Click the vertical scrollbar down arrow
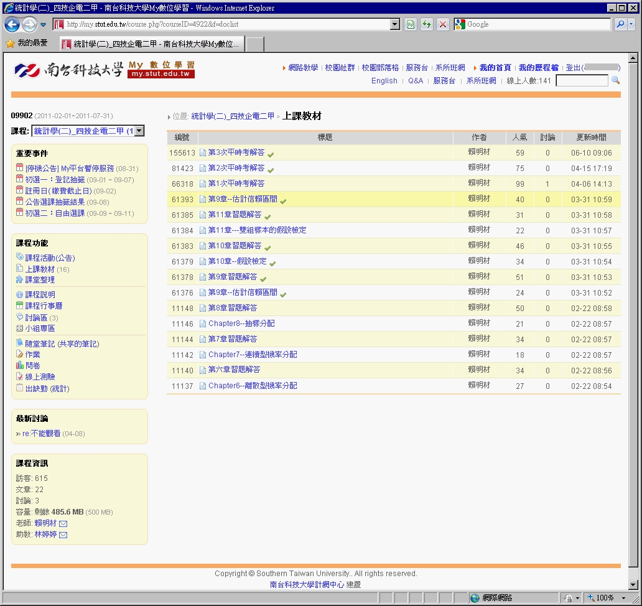Image resolution: width=642 pixels, height=606 pixels. coord(633,584)
